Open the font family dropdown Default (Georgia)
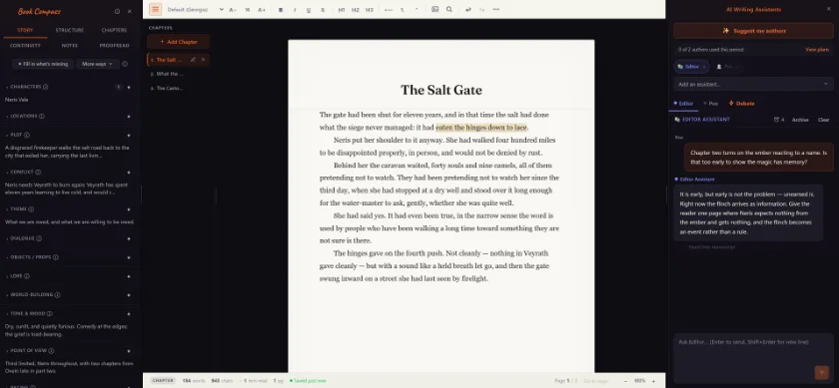Viewport: 839px width, 388px height. [x=195, y=10]
